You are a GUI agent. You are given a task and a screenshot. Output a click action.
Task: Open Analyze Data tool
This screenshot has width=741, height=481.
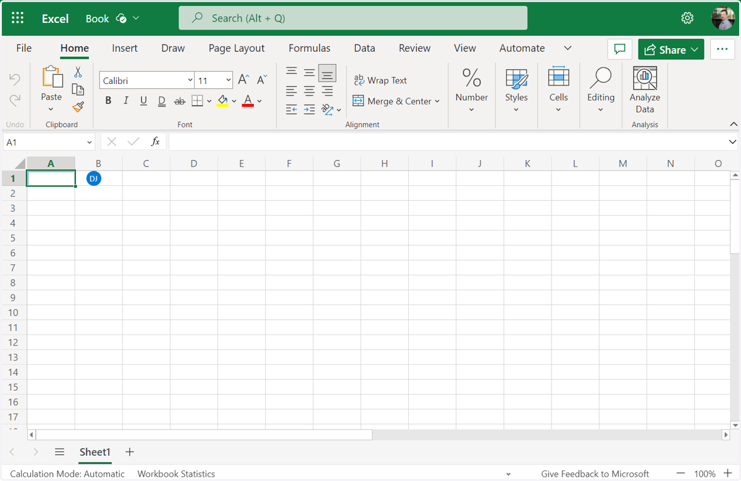coord(645,90)
